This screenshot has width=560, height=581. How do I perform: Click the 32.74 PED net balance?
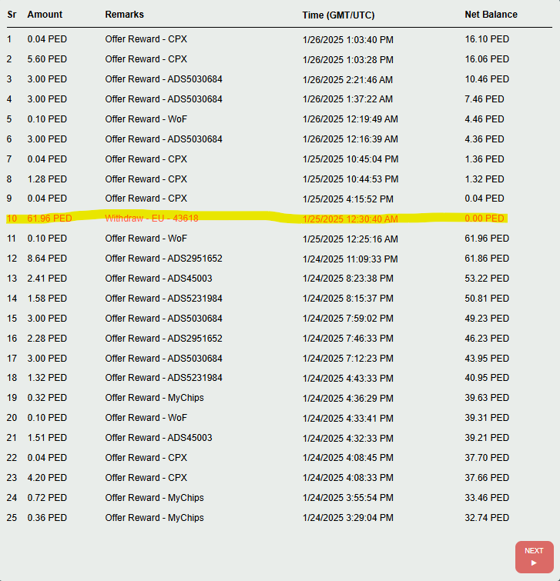point(487,518)
